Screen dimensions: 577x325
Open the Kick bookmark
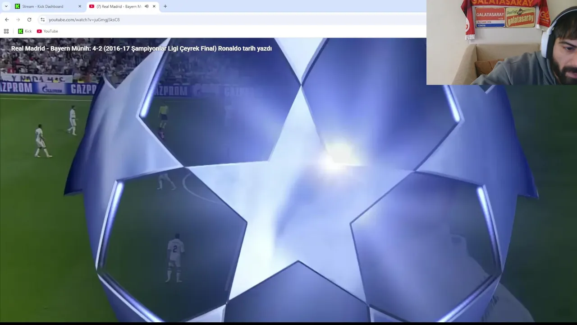point(25,31)
